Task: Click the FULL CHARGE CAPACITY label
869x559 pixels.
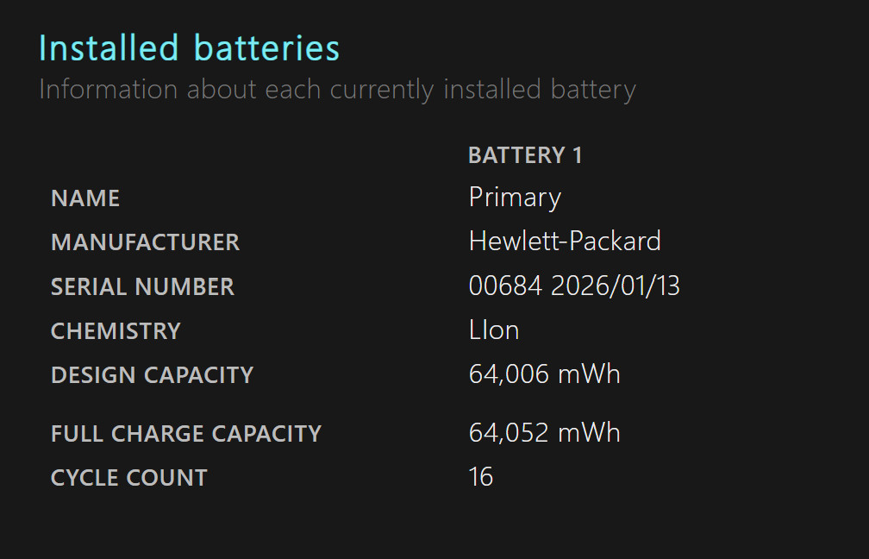Action: pos(186,434)
